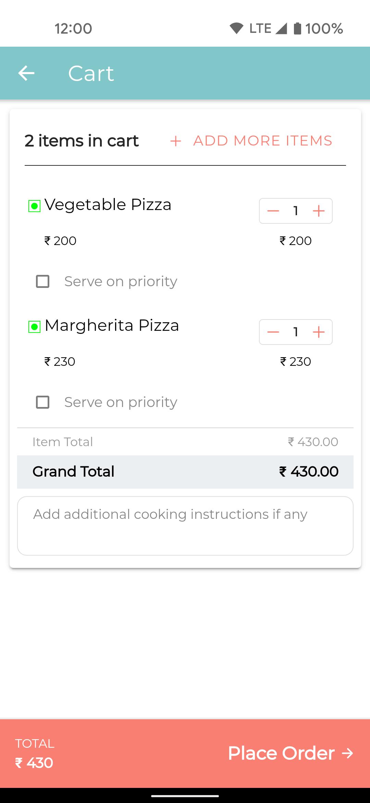Screen dimensions: 370x803
Task: Select the Margherita Pizza item name
Action: click(112, 325)
